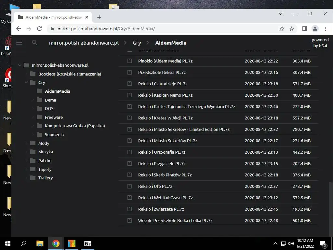Viewport: 333px width, 250px height.
Task: Open the tab search chevron in title bar
Action: [280, 14]
